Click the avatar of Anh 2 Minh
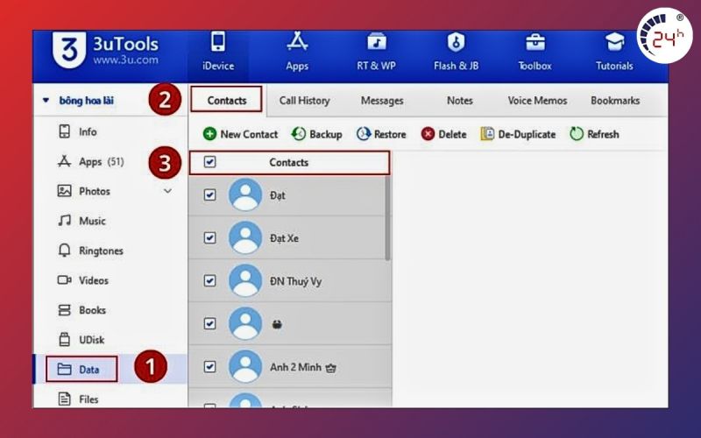Image resolution: width=701 pixels, height=438 pixels. point(245,367)
